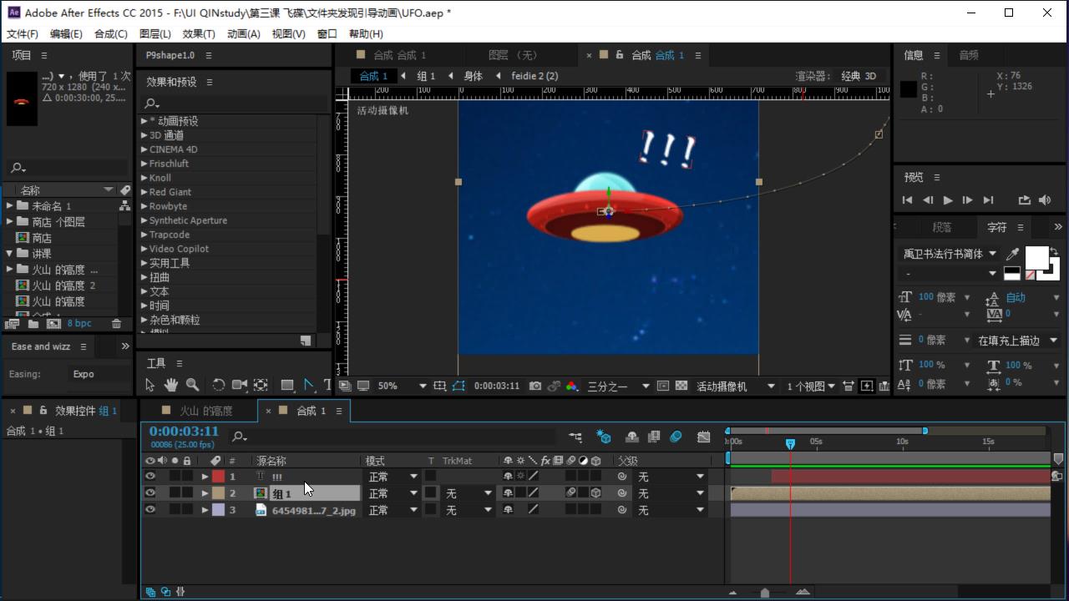
Task: Toggle the transparency grid icon
Action: (681, 386)
